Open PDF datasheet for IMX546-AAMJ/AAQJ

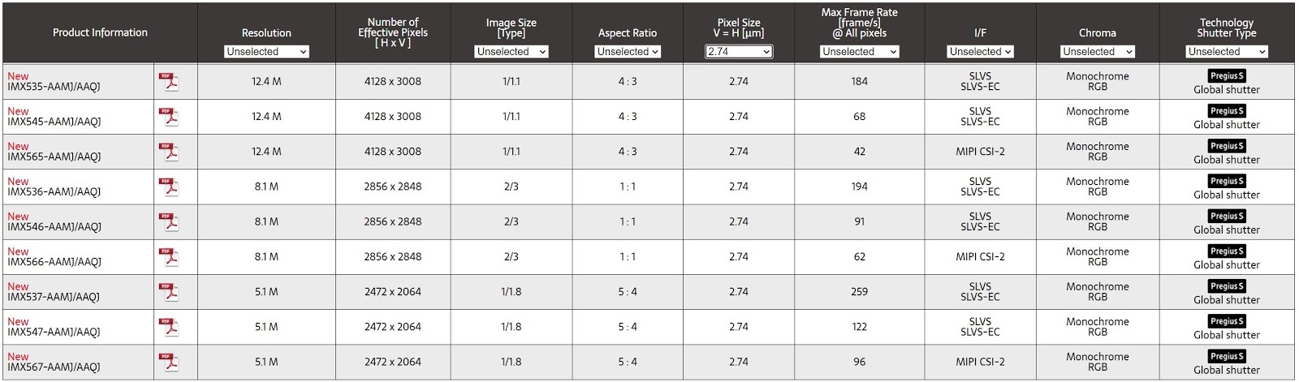168,221
